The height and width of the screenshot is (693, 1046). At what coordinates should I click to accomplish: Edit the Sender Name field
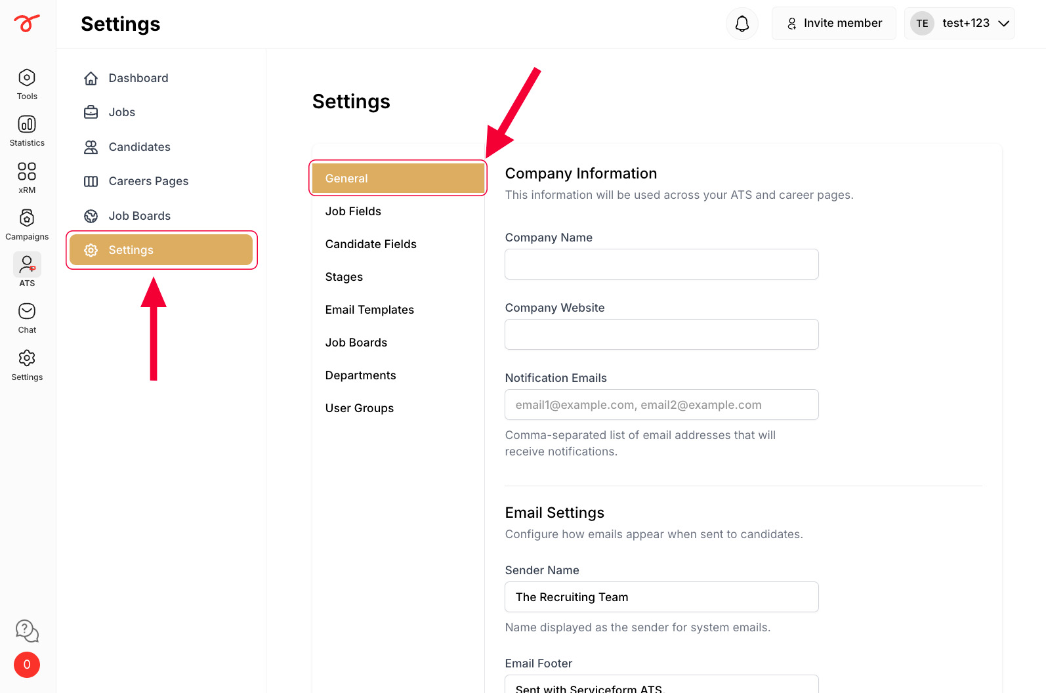coord(661,597)
